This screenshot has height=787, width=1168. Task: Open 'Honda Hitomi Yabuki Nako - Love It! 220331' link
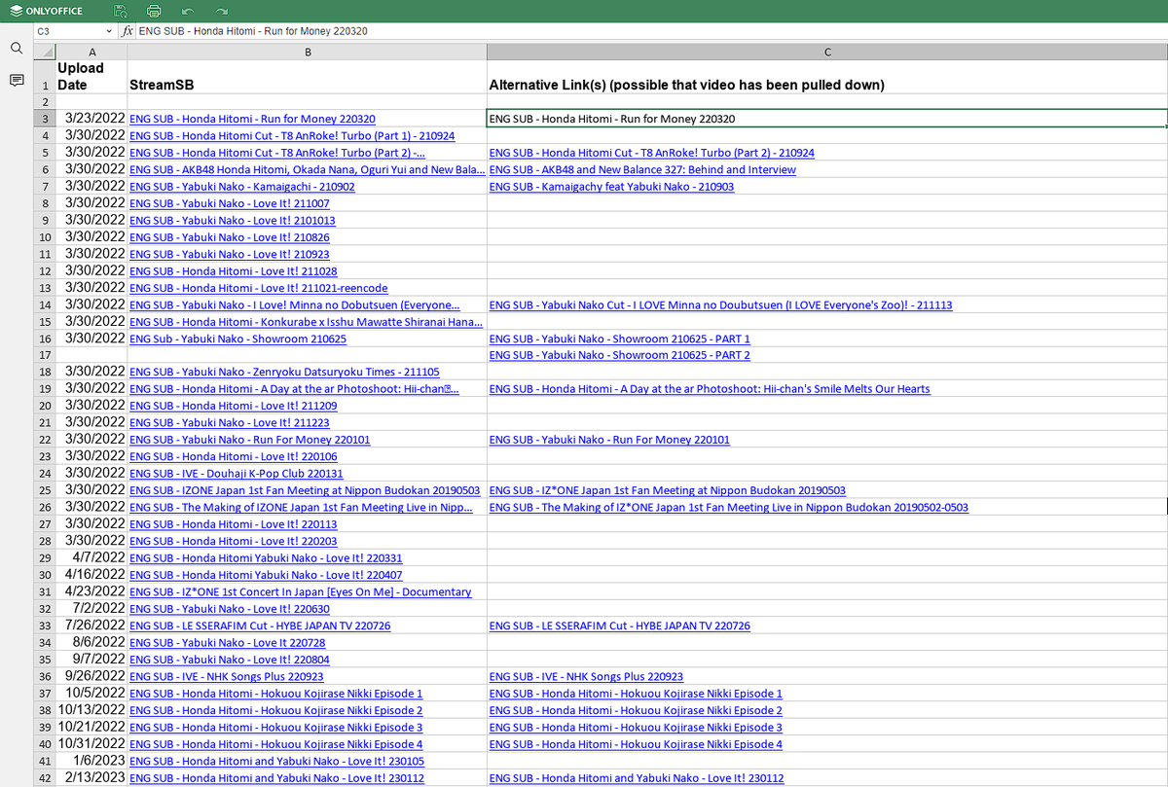pos(266,558)
